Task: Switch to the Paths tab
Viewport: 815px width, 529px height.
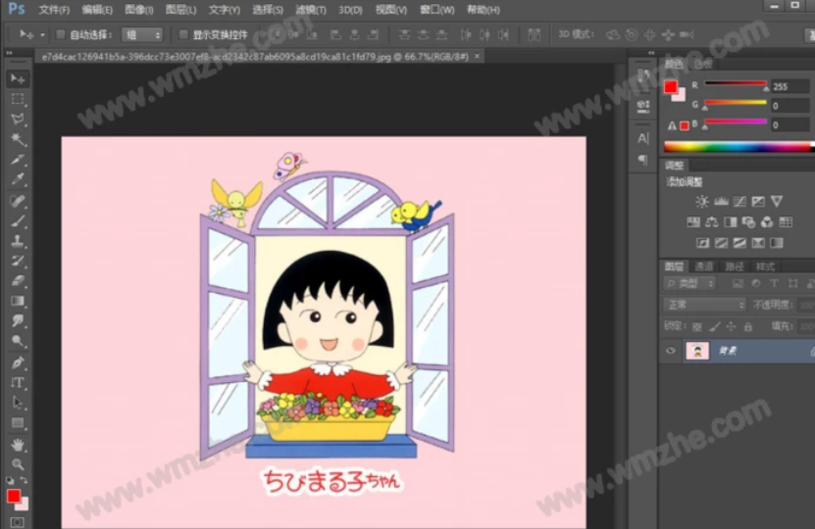Action: click(x=734, y=266)
